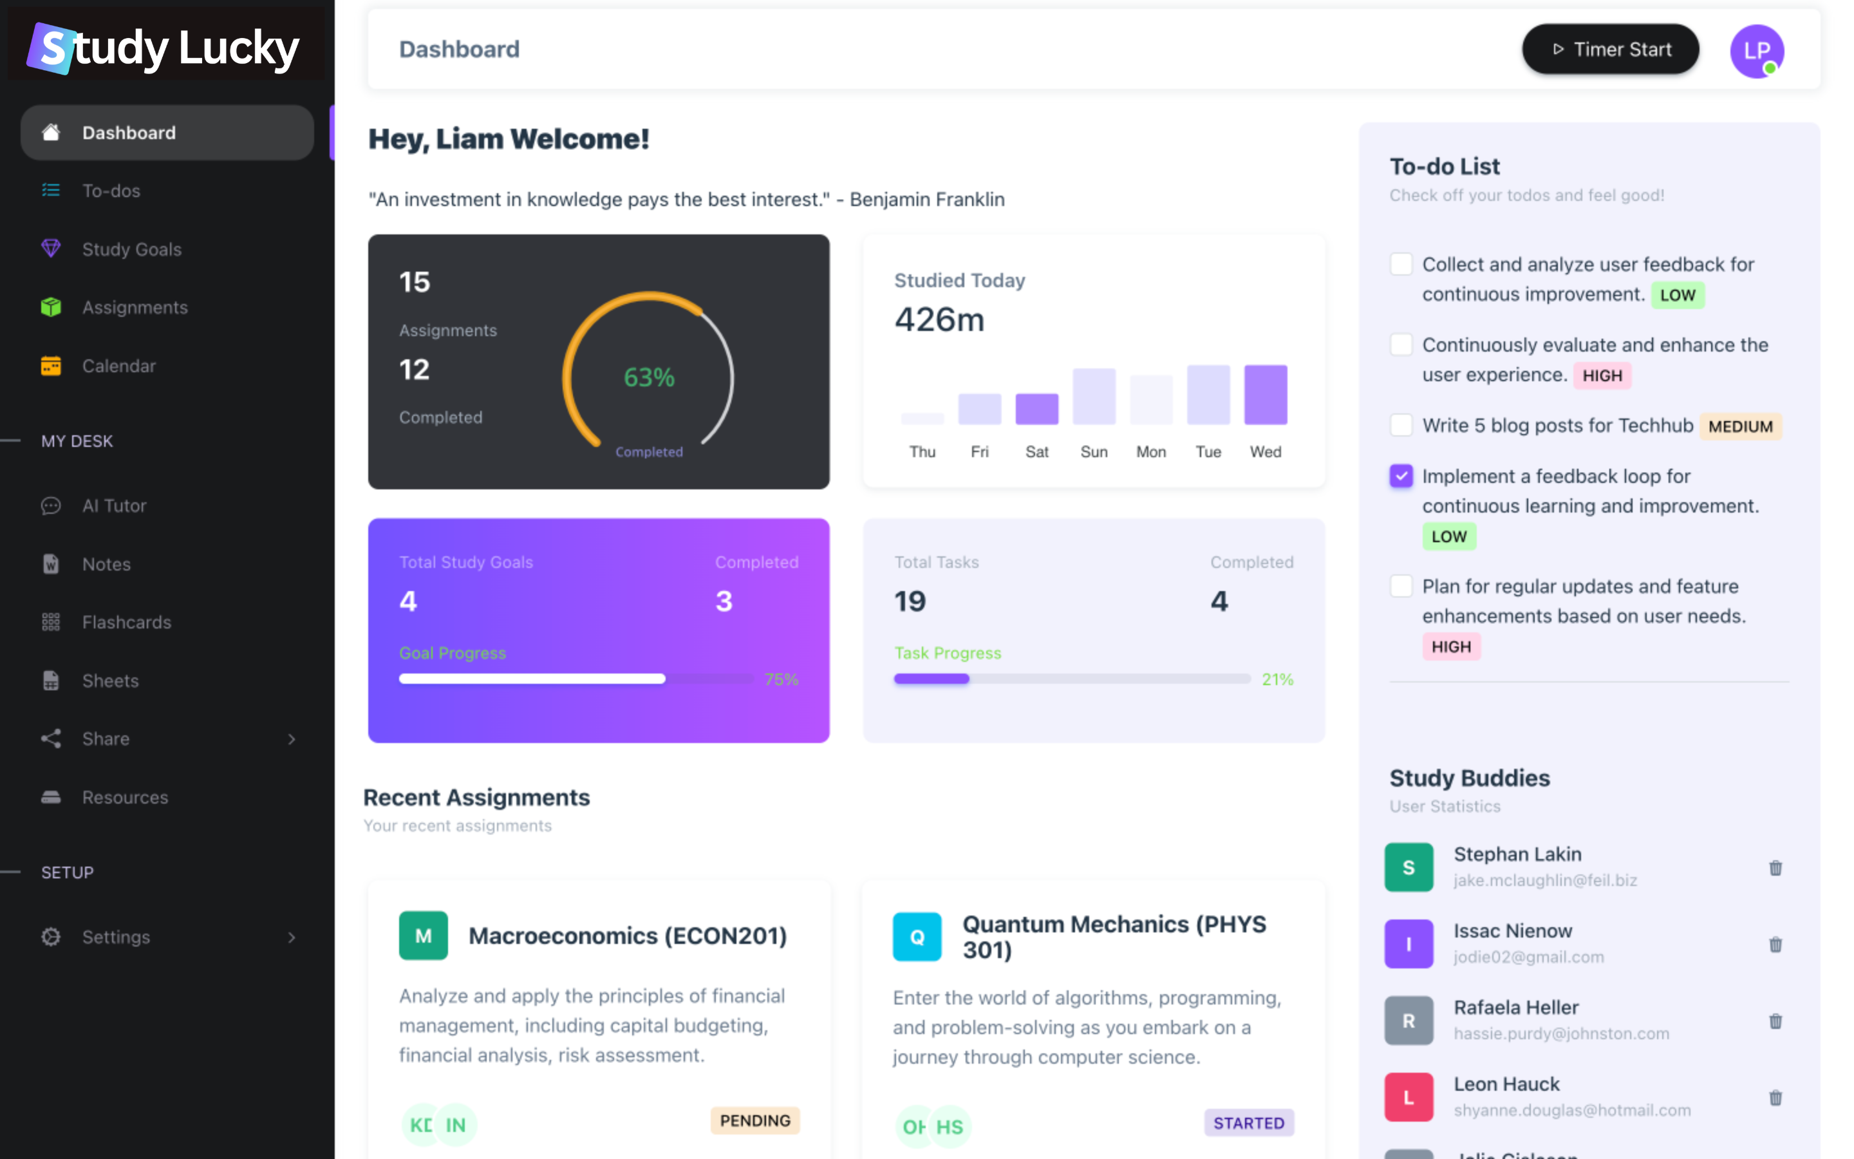
Task: Open the LP profile avatar menu
Action: [1757, 51]
